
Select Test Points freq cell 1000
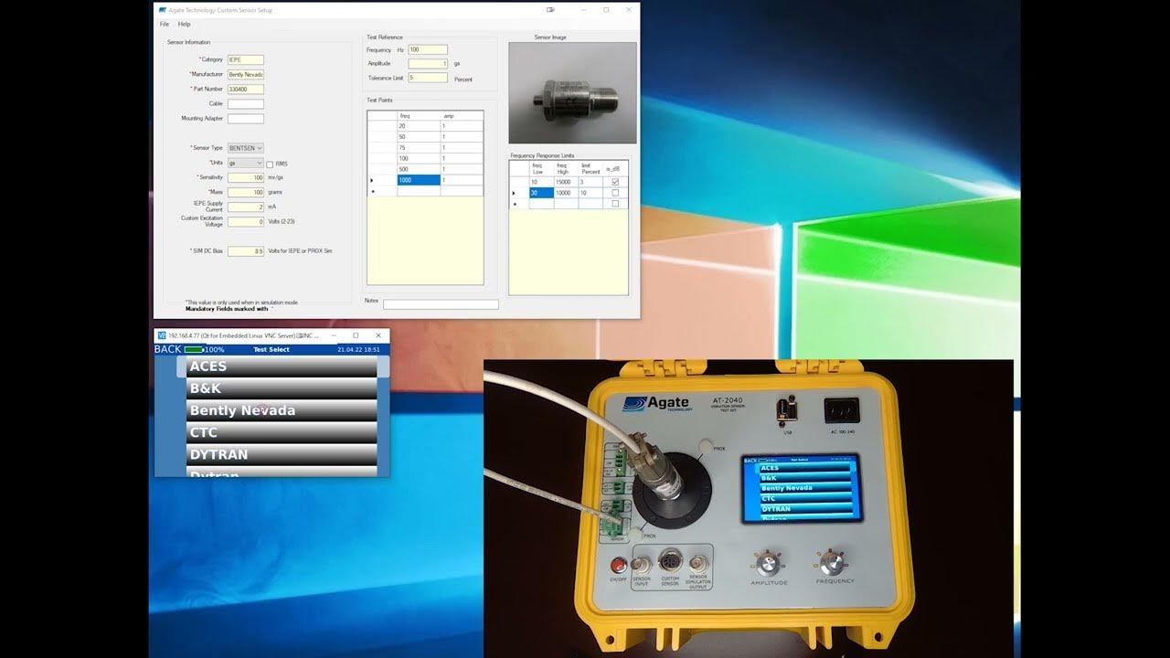click(x=419, y=180)
